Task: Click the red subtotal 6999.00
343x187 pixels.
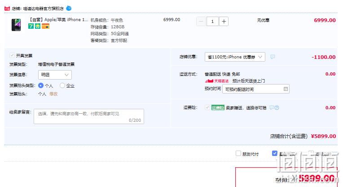Action: pyautogui.click(x=325, y=20)
